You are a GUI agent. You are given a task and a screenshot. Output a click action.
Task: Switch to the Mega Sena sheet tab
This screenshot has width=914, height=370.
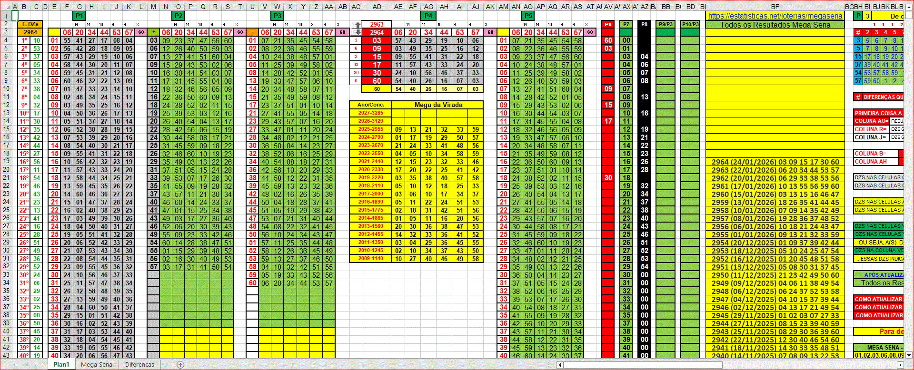click(x=97, y=365)
